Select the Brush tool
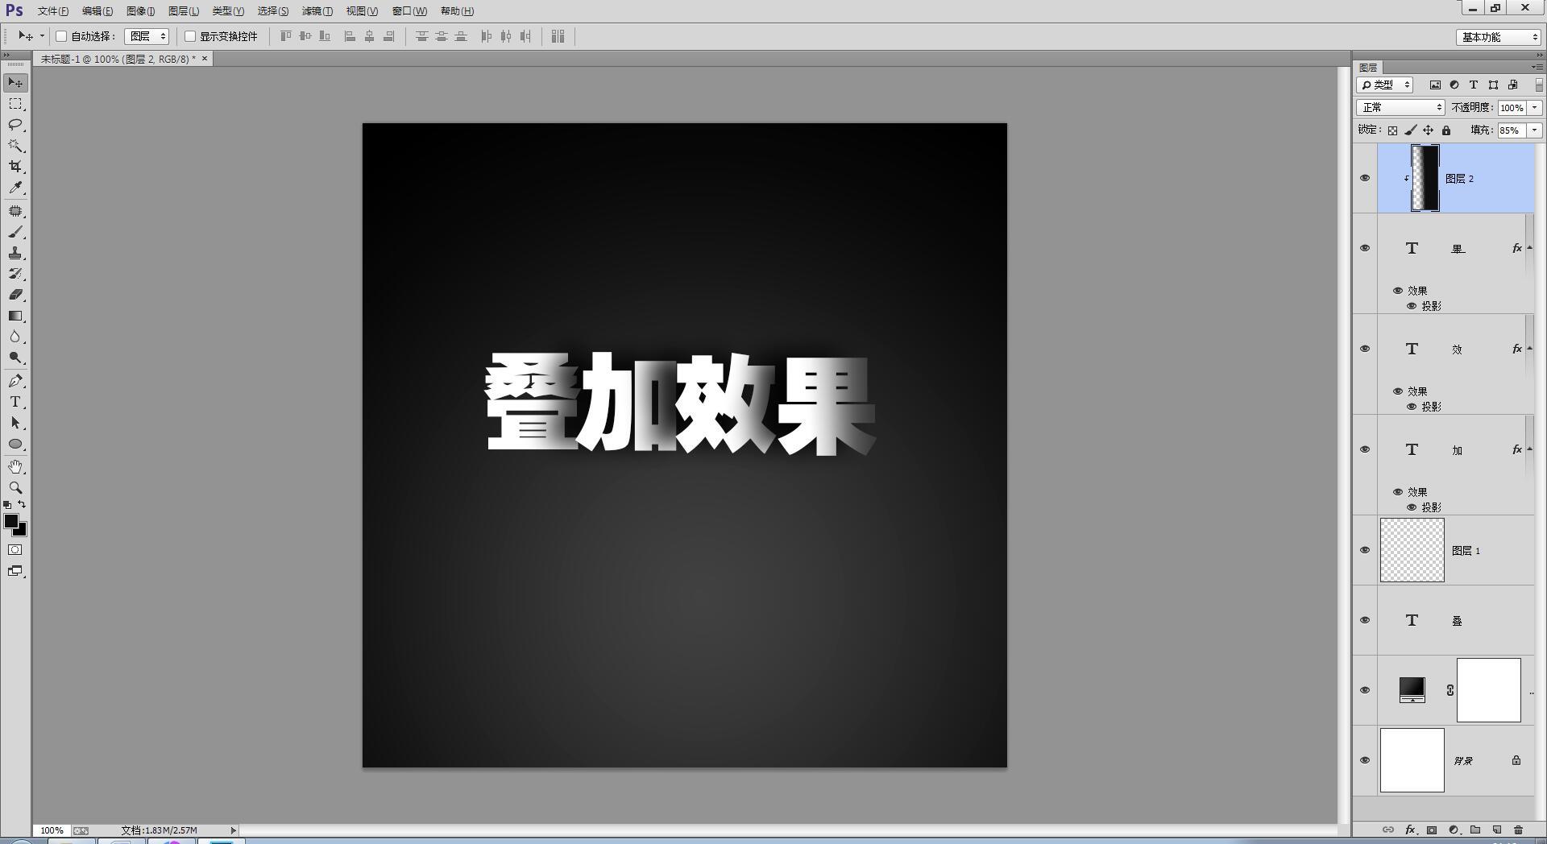1547x844 pixels. (15, 232)
